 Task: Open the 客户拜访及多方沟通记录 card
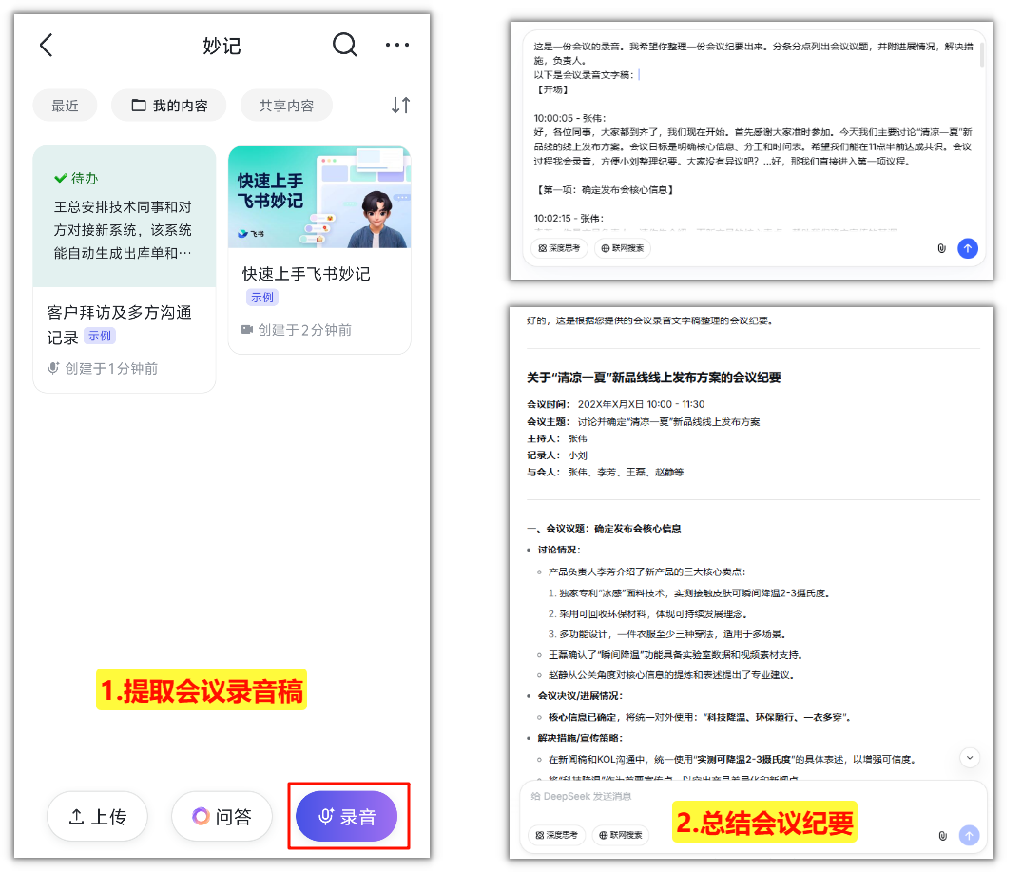point(125,269)
